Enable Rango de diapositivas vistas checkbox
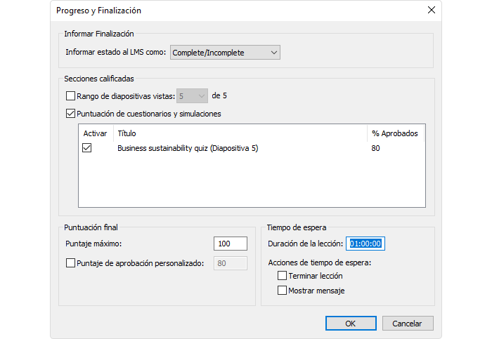Screen dimensions: 492x339 (x=70, y=95)
